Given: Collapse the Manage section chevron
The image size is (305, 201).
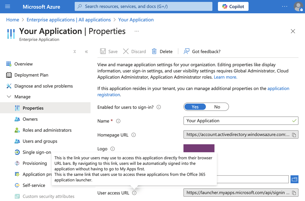Looking at the screenshot, I should pos(9,97).
